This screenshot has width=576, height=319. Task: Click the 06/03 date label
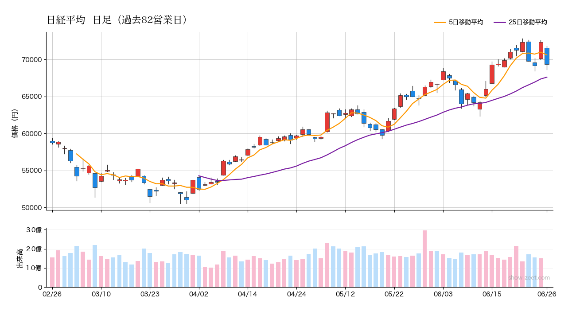pyautogui.click(x=443, y=294)
